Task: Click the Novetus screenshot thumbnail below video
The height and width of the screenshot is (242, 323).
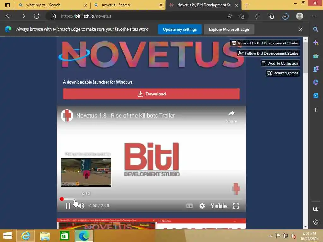Action: point(107,224)
